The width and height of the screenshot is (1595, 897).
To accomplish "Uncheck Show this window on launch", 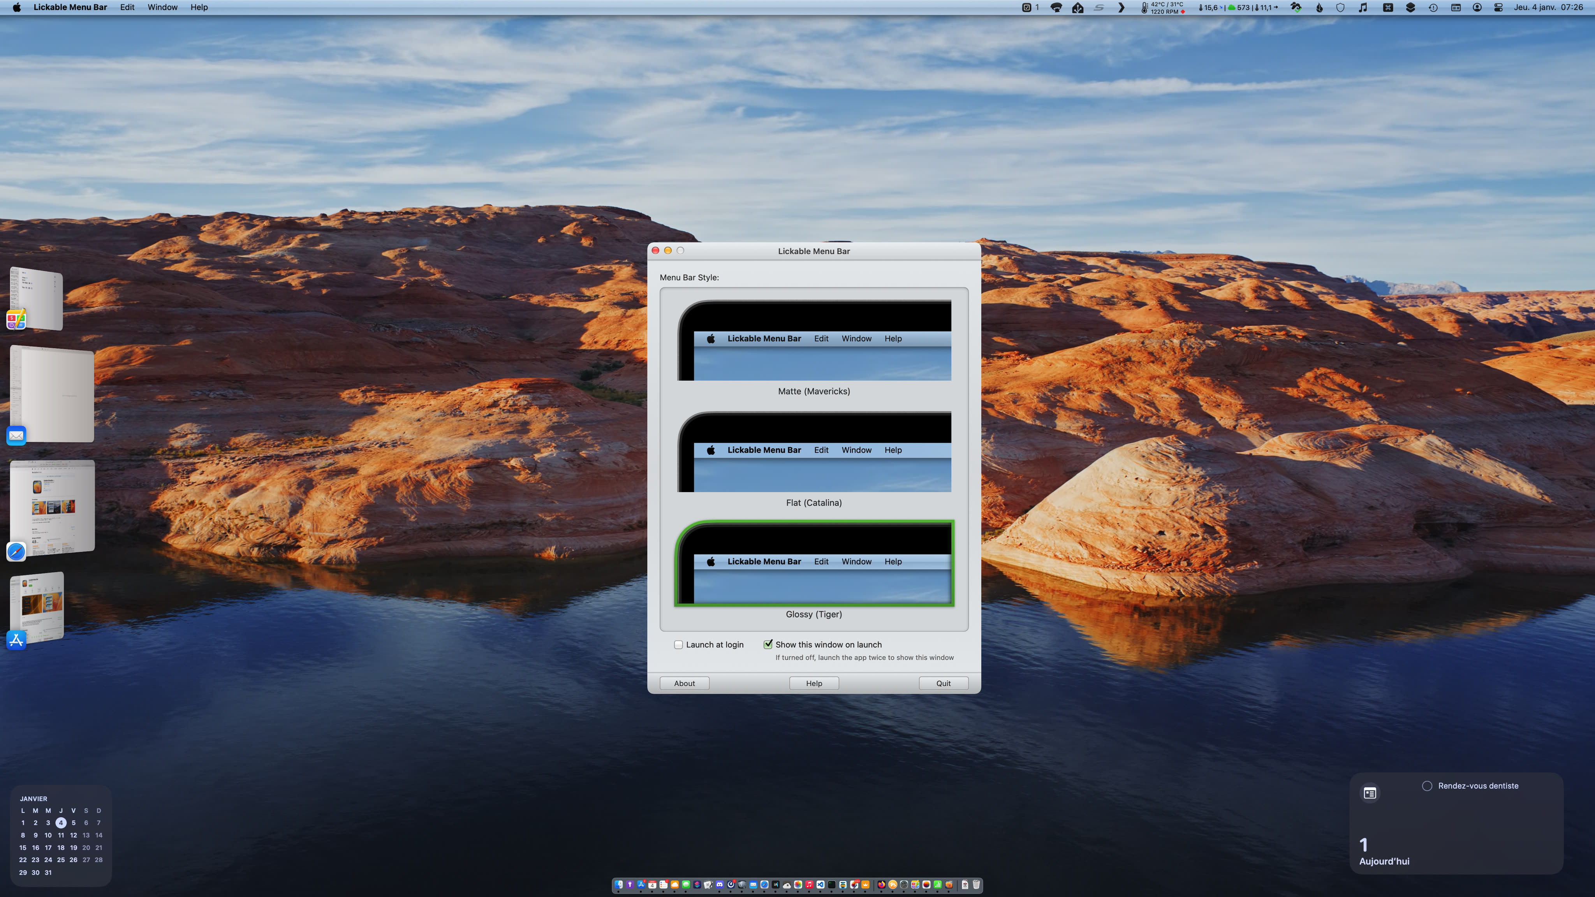I will [768, 644].
